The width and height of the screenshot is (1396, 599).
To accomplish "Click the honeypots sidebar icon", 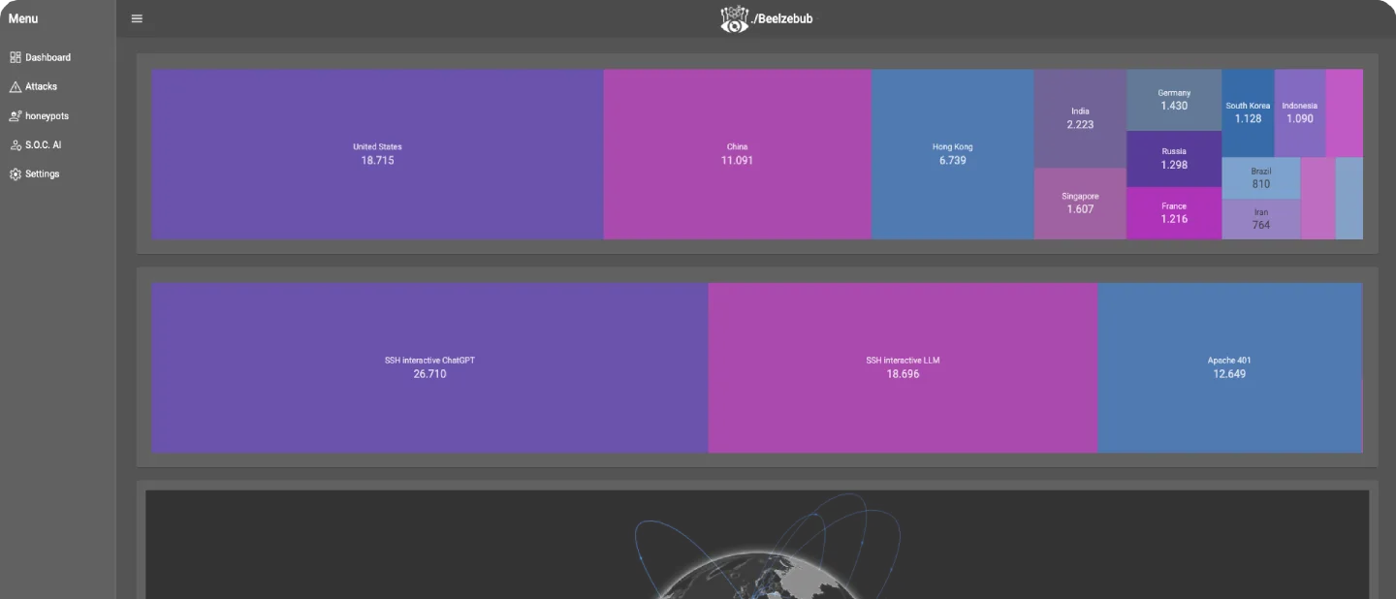I will pyautogui.click(x=16, y=115).
